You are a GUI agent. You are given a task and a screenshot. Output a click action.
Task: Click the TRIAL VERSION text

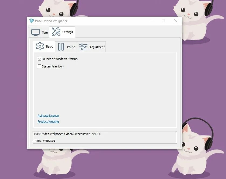pos(44,141)
